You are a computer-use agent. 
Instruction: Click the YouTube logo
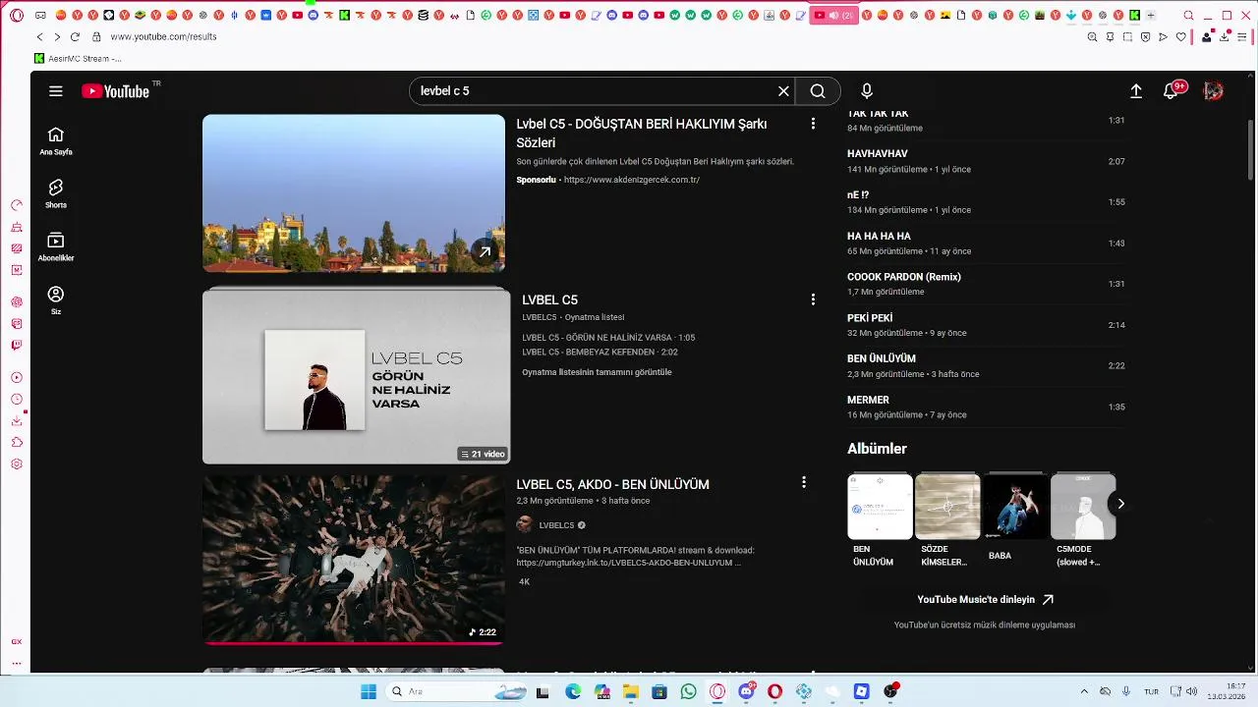click(115, 91)
